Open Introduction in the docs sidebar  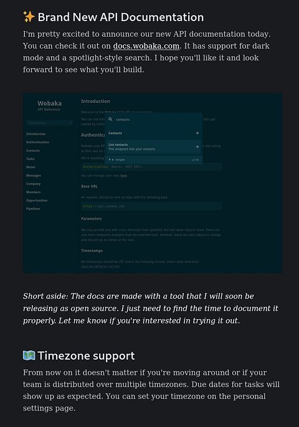click(x=36, y=134)
